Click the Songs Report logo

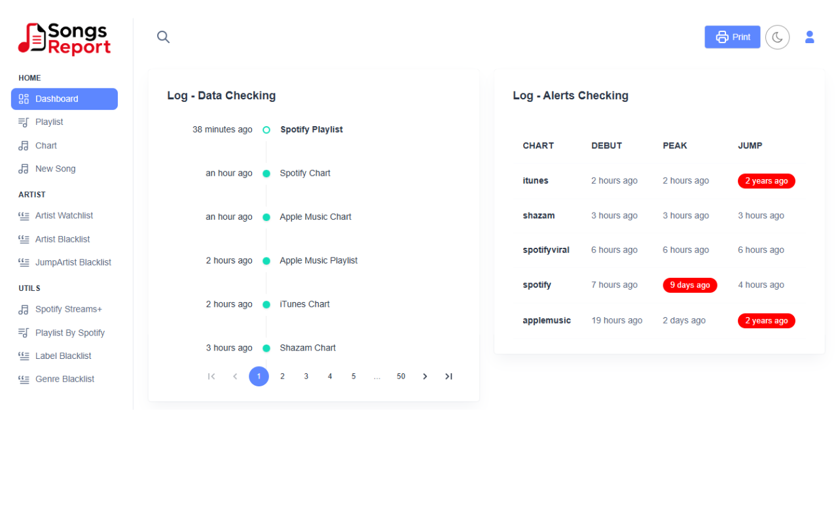(x=64, y=39)
